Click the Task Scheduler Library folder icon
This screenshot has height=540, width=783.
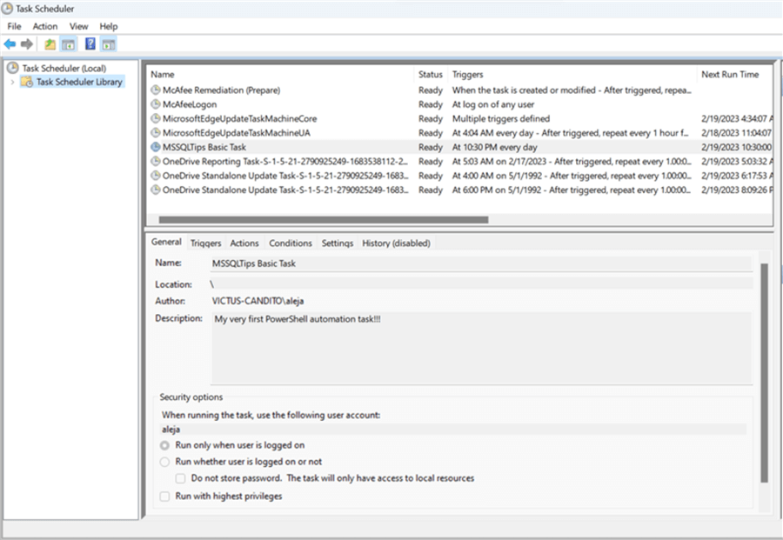[27, 82]
